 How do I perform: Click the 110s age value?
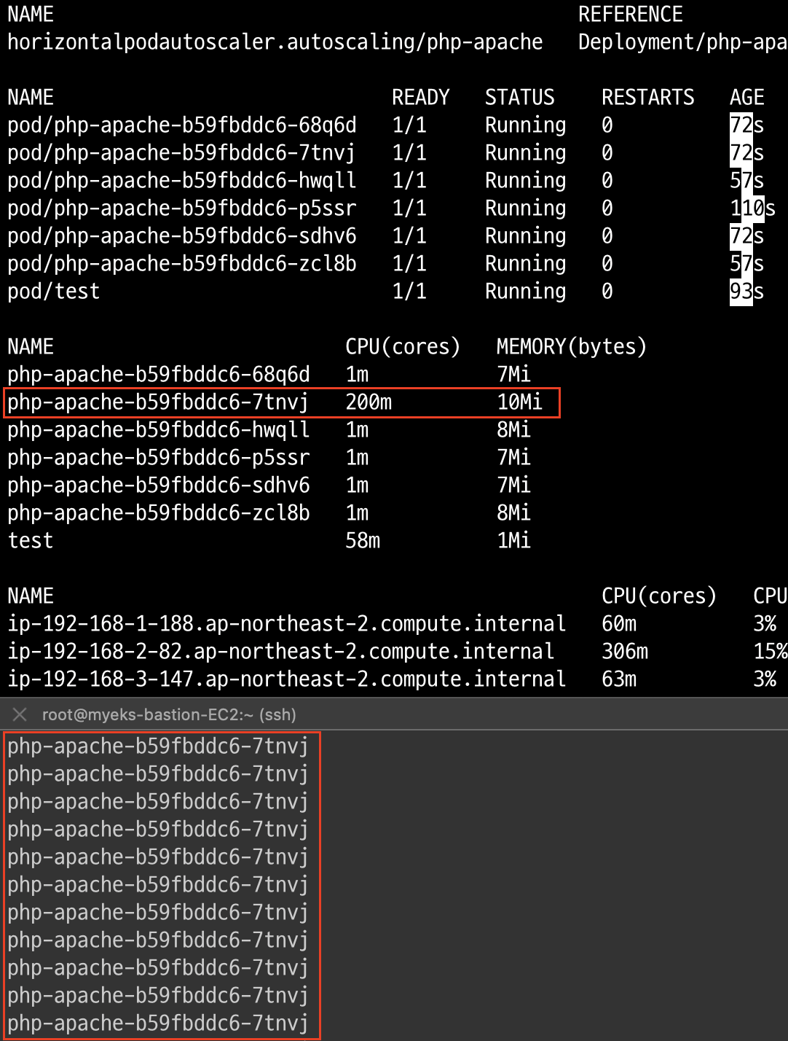[753, 208]
